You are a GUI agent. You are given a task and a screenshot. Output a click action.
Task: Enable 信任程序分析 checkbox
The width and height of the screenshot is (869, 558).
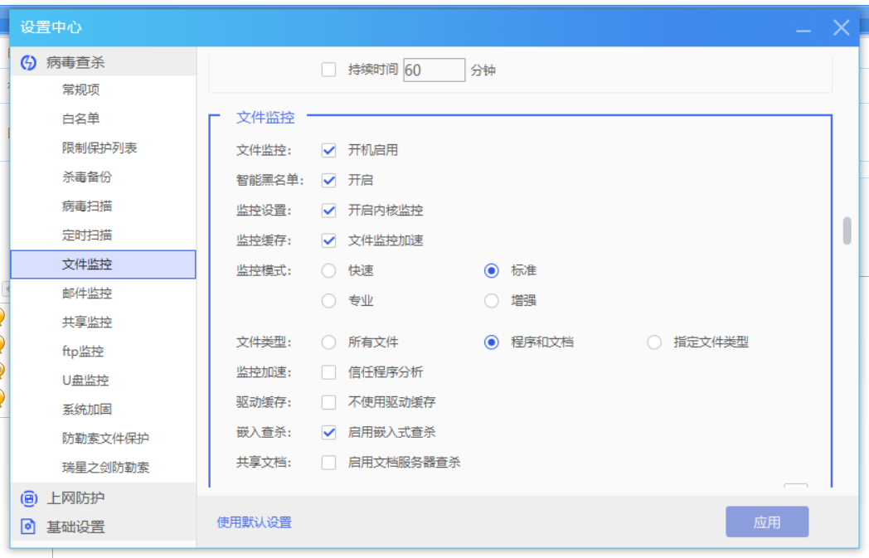pos(328,371)
